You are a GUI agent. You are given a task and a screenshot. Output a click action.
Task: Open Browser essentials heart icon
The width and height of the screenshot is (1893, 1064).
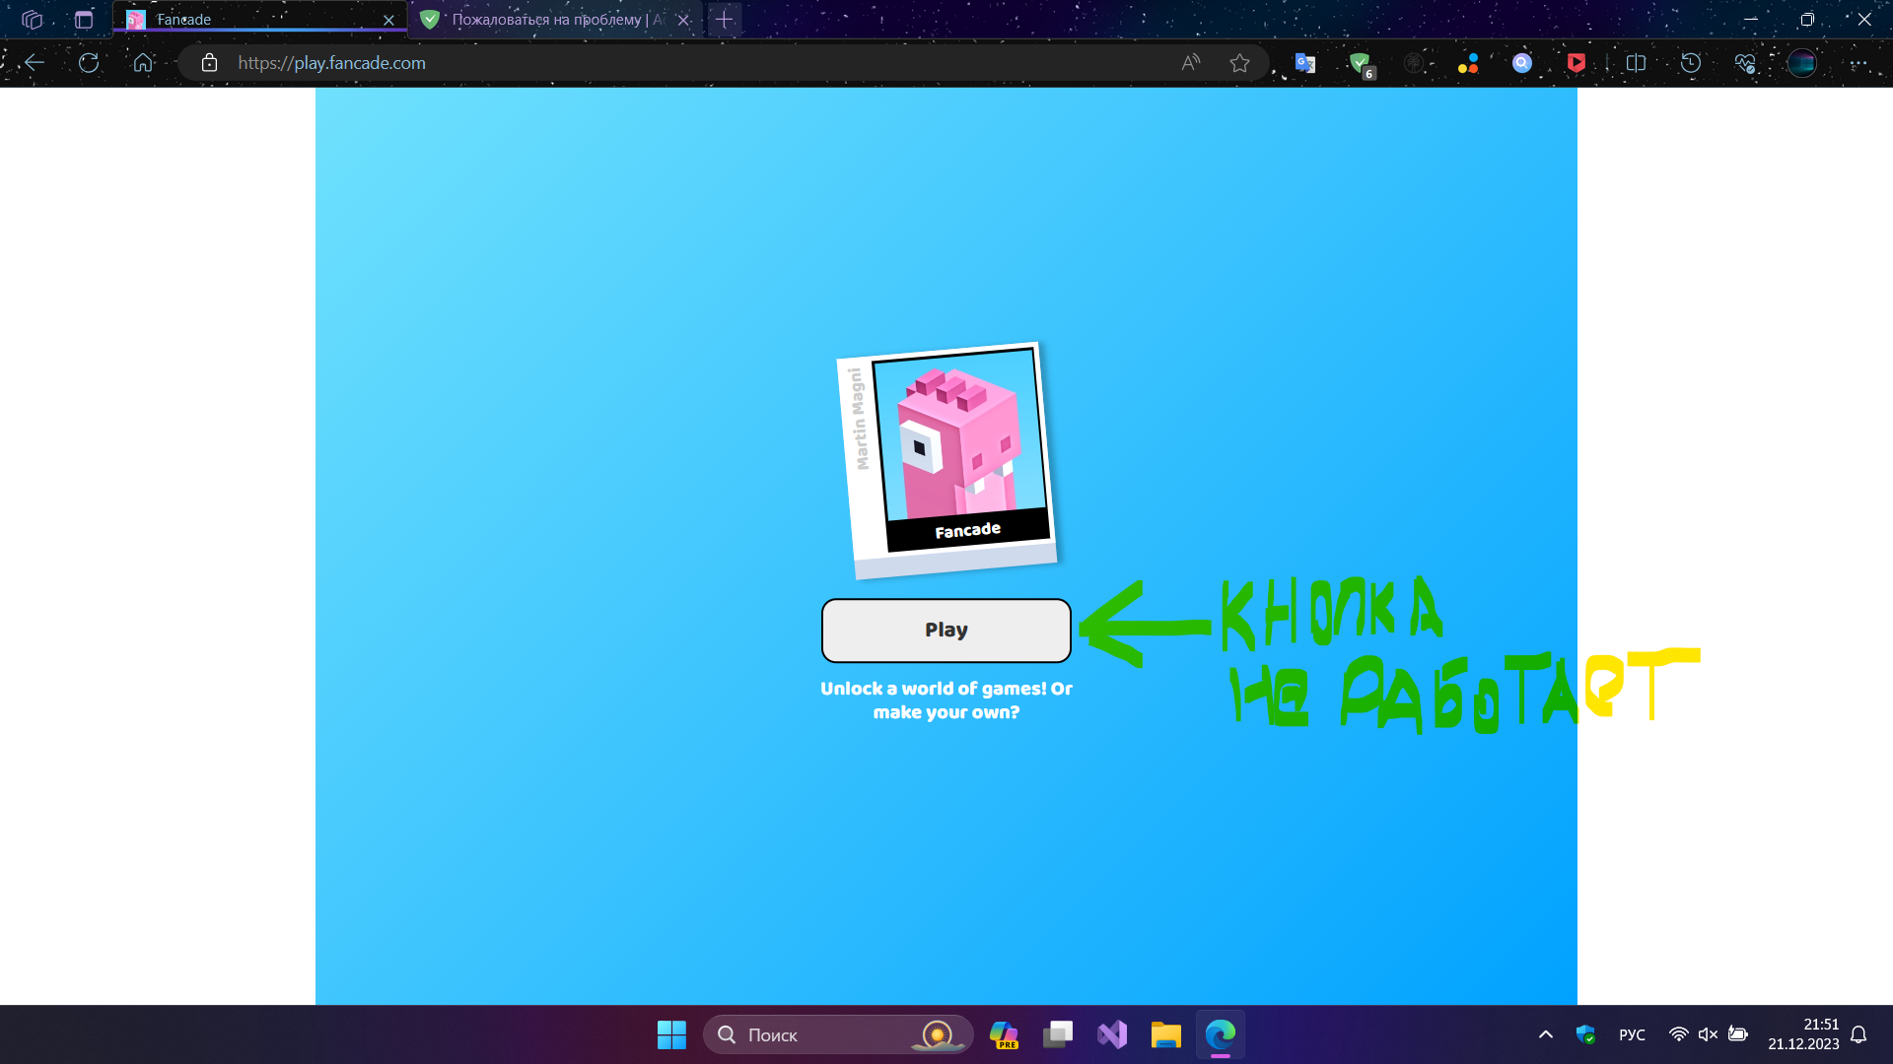click(x=1745, y=63)
